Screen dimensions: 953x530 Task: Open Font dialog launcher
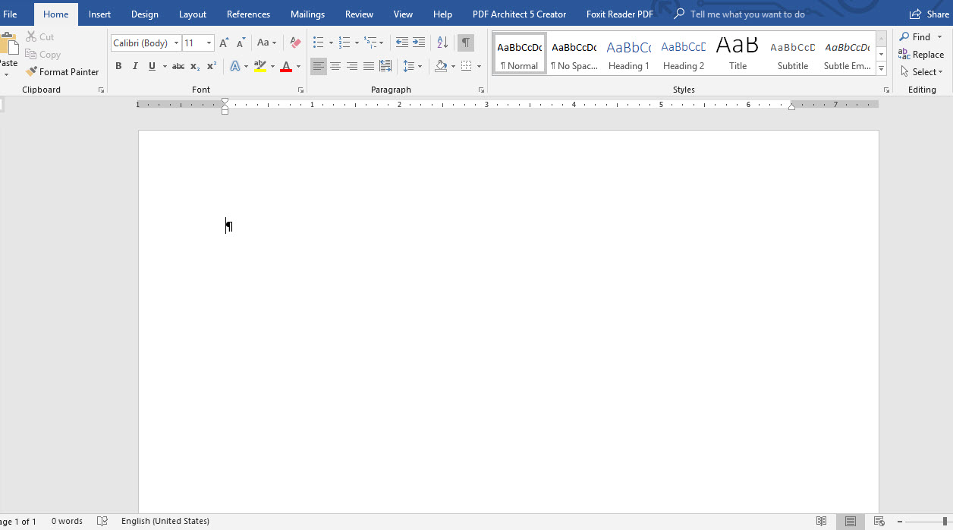(300, 90)
